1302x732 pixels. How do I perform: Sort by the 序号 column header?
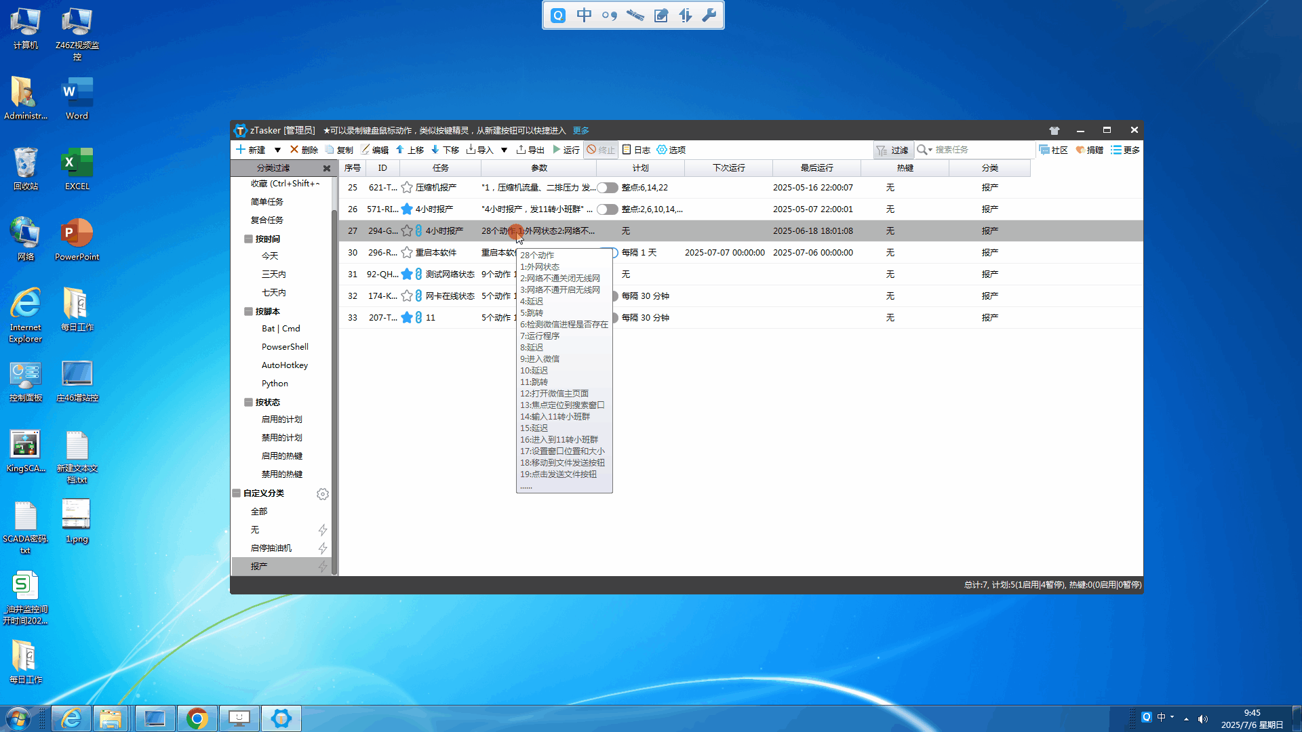click(x=353, y=168)
